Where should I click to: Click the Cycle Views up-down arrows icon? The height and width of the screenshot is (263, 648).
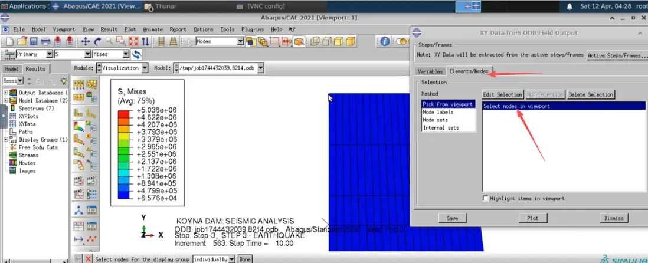pos(145,41)
